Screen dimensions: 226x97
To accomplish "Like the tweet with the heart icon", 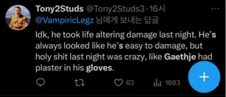I will pos(118,83).
